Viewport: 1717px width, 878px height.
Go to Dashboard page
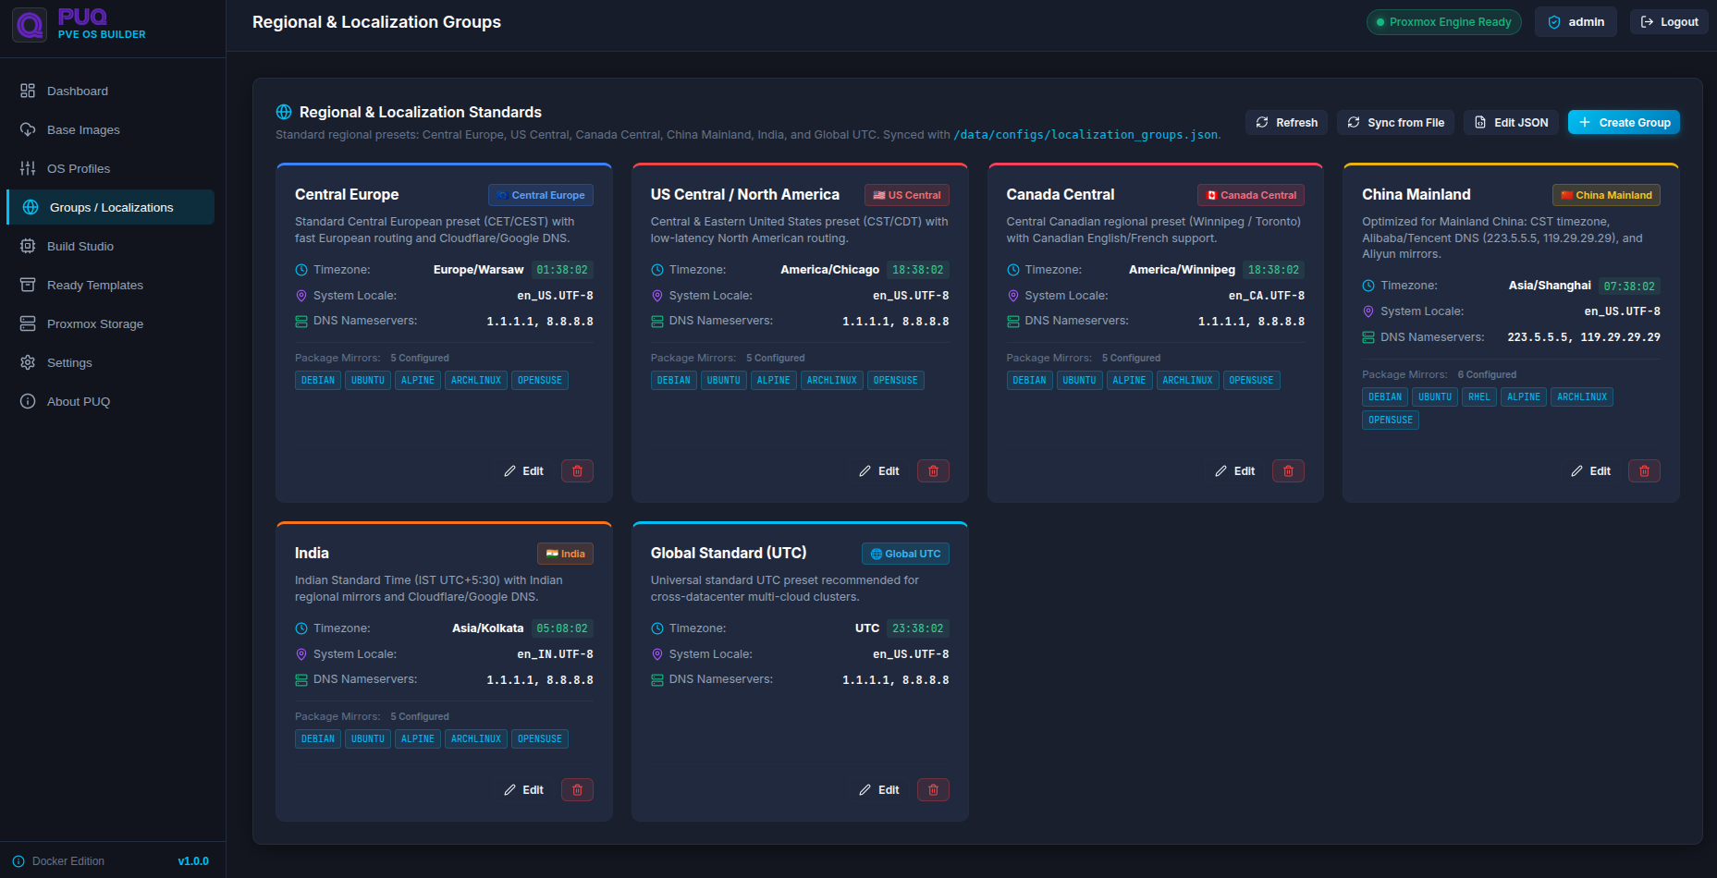(111, 91)
